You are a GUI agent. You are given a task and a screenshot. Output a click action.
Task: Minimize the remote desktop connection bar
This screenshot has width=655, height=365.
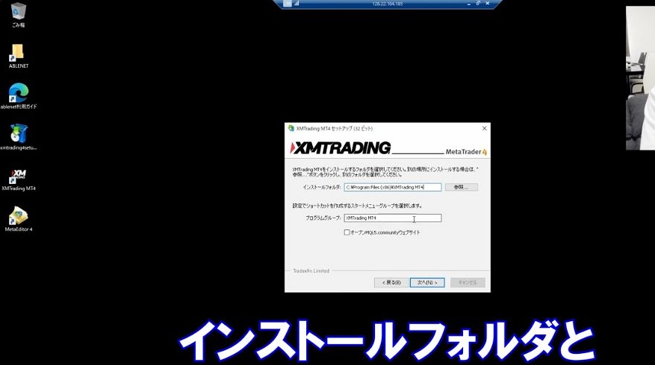pyautogui.click(x=469, y=3)
